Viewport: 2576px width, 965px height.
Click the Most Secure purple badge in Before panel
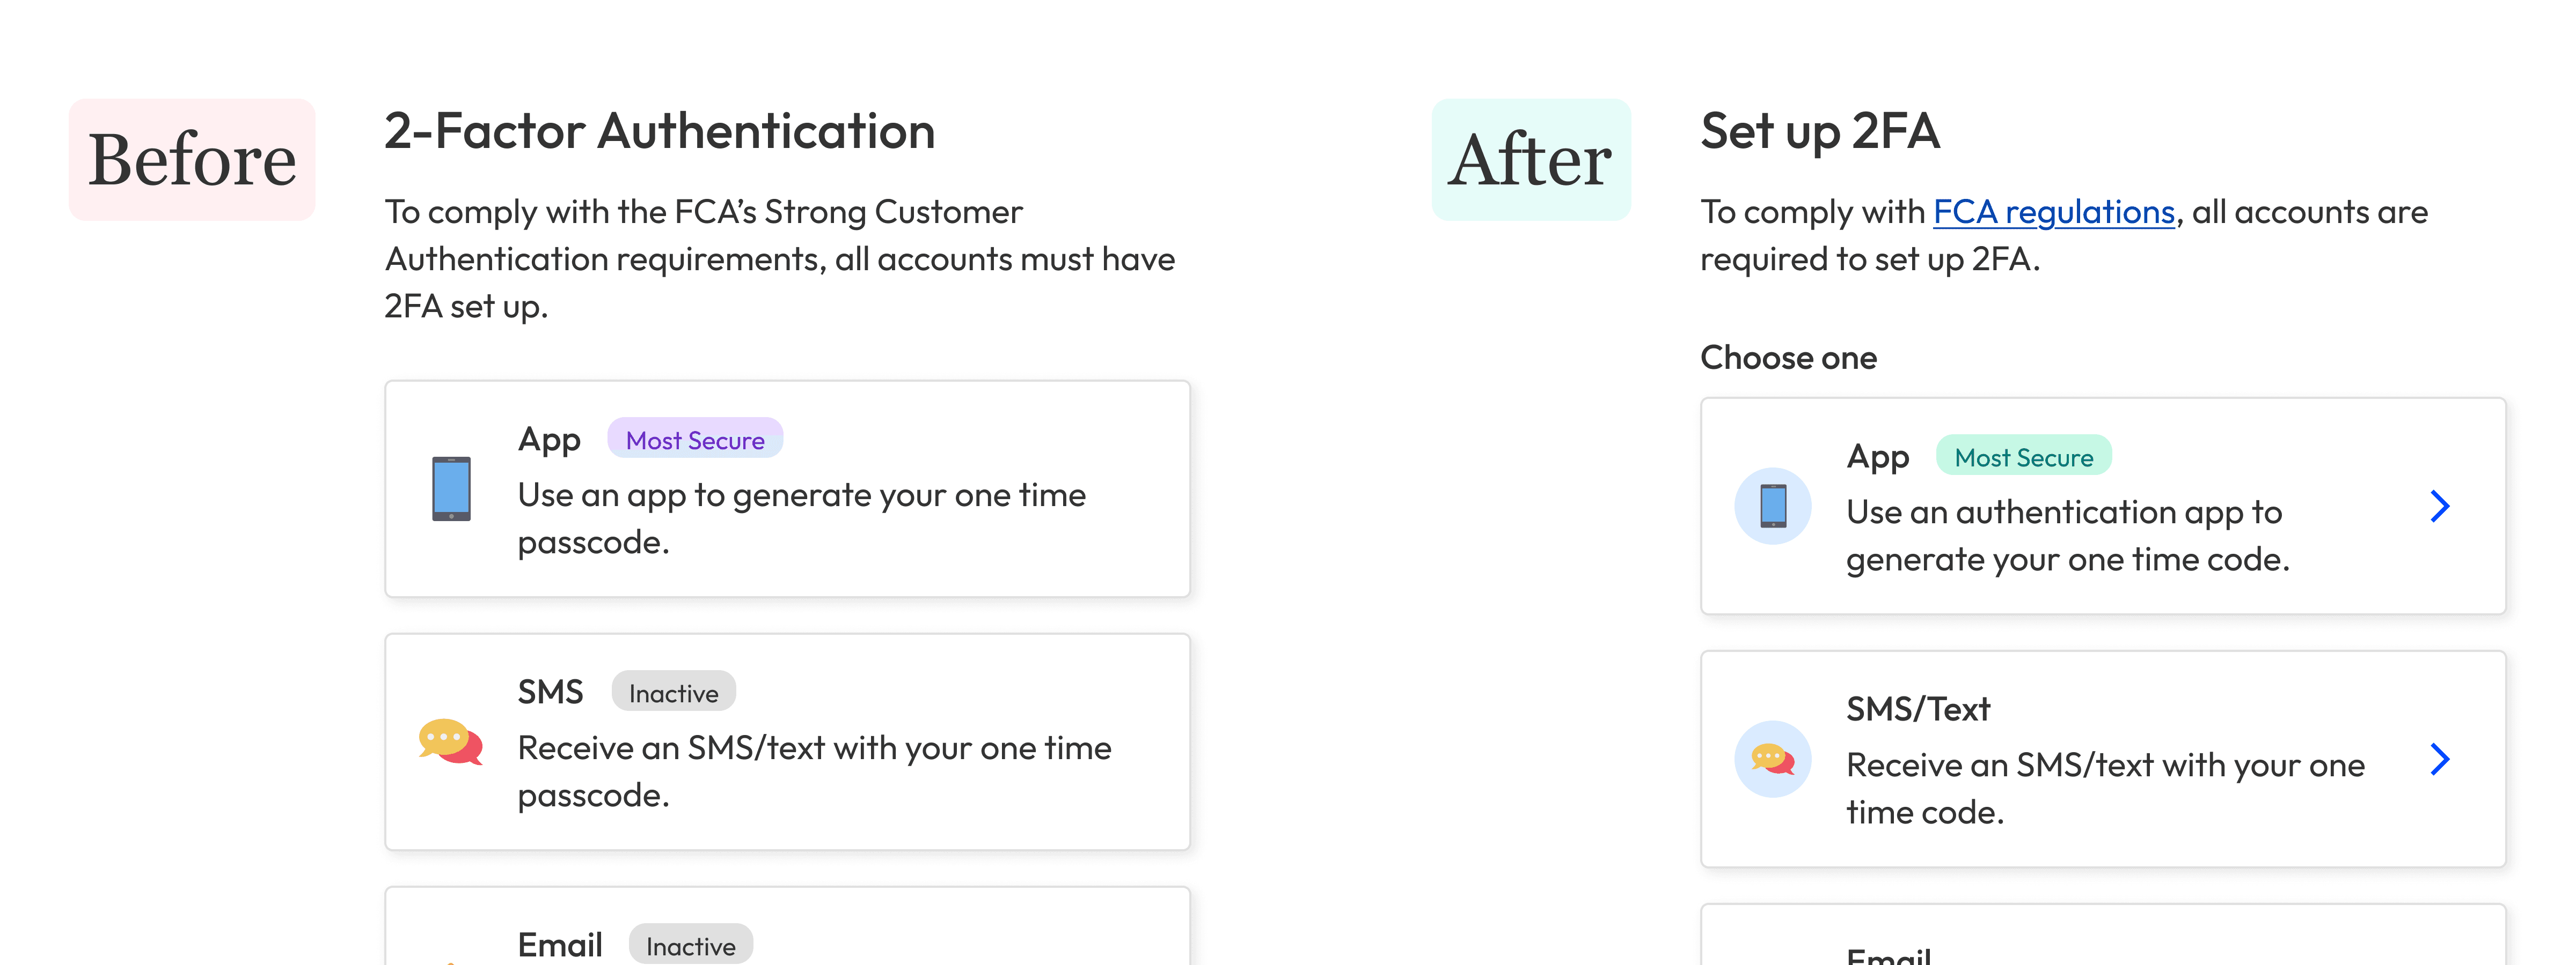695,439
